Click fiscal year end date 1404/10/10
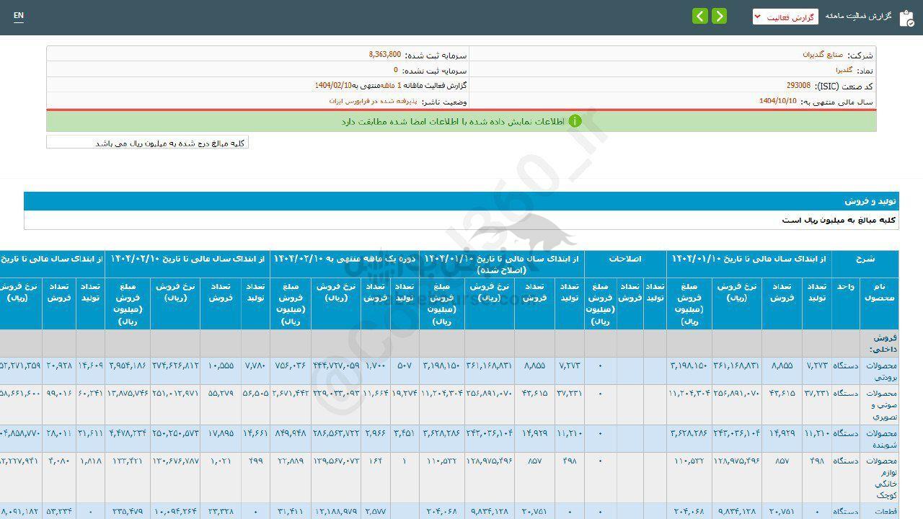The image size is (923, 519). coord(777,101)
